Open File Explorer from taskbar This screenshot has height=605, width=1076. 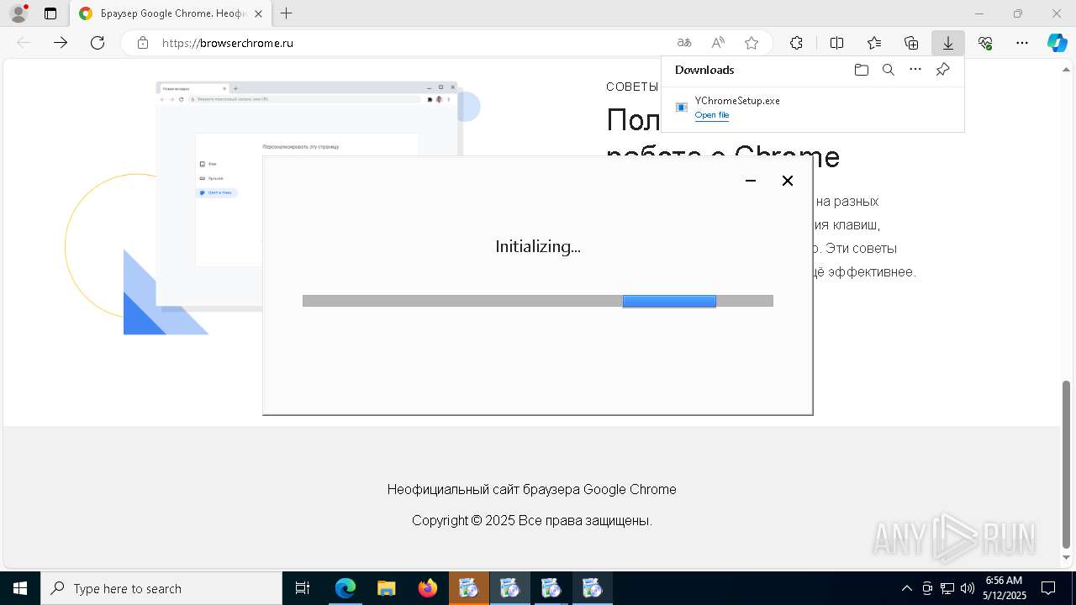(386, 588)
